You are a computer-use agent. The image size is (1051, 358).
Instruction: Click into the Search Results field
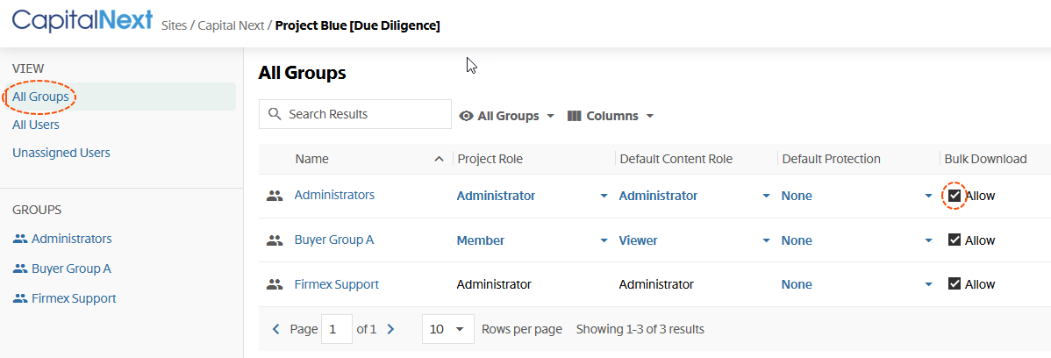(x=355, y=114)
